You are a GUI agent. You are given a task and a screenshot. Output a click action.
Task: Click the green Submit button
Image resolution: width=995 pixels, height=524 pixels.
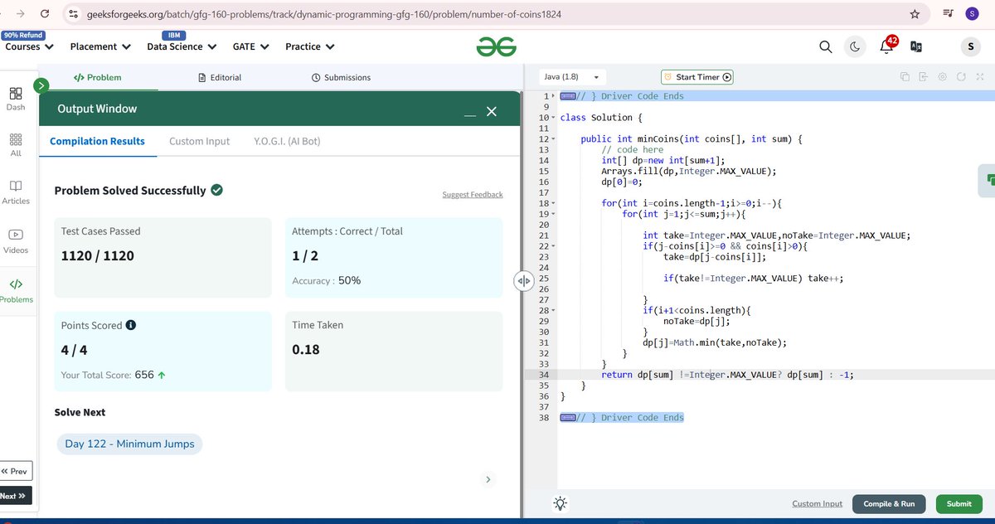(x=959, y=503)
